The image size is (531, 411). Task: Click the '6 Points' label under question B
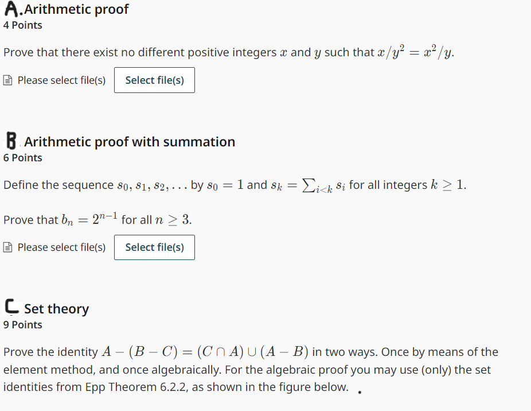[22, 157]
